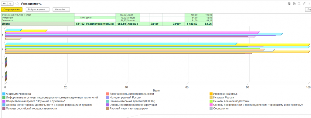Click the Философия row in table
The height and width of the screenshot is (118, 311).
[107, 18]
